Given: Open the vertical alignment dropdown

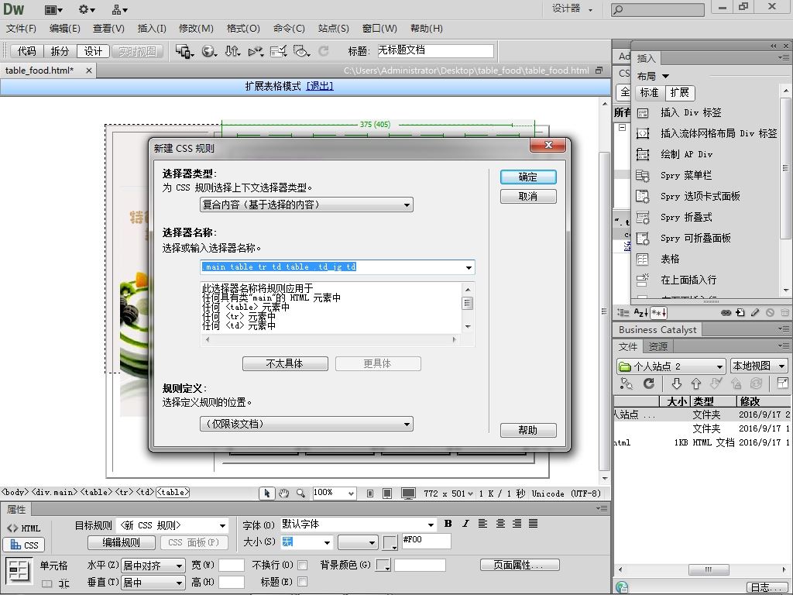Looking at the screenshot, I should pos(153,583).
